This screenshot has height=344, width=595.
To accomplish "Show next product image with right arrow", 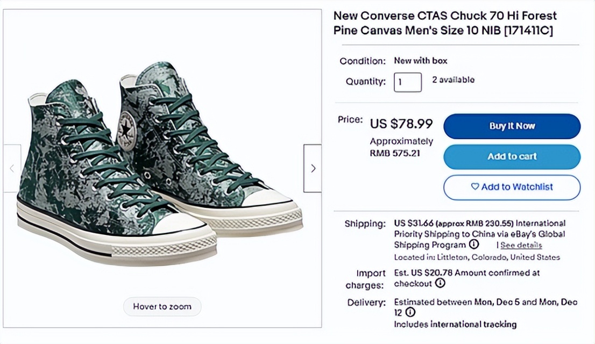I will pos(313,168).
